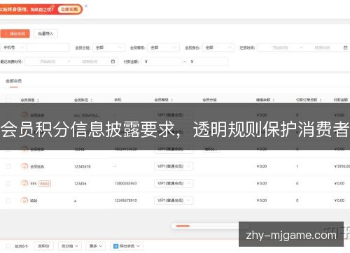The width and height of the screenshot is (350, 253).
Task: Sort by the 付款订单总数 column
Action: [x=321, y=100]
